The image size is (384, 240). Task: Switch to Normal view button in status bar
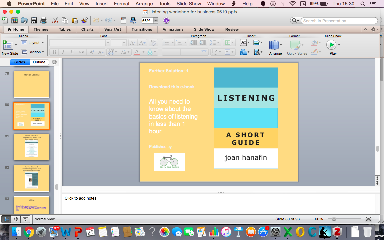coord(6,219)
